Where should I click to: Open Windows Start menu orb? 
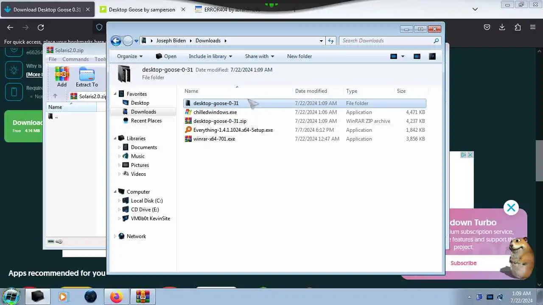pyautogui.click(x=11, y=296)
